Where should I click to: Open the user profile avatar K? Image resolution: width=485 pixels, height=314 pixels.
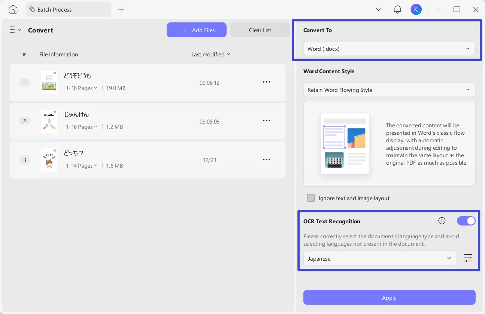click(416, 9)
